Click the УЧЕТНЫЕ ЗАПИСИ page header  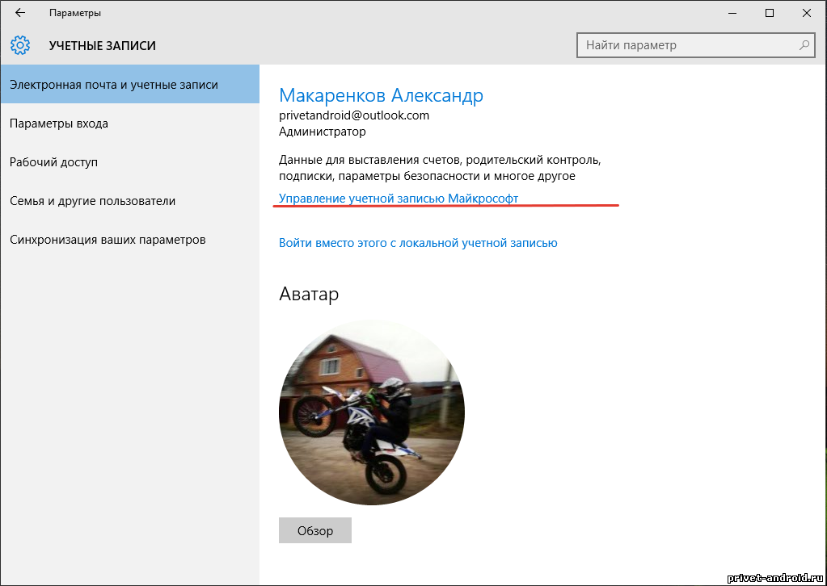(x=102, y=46)
